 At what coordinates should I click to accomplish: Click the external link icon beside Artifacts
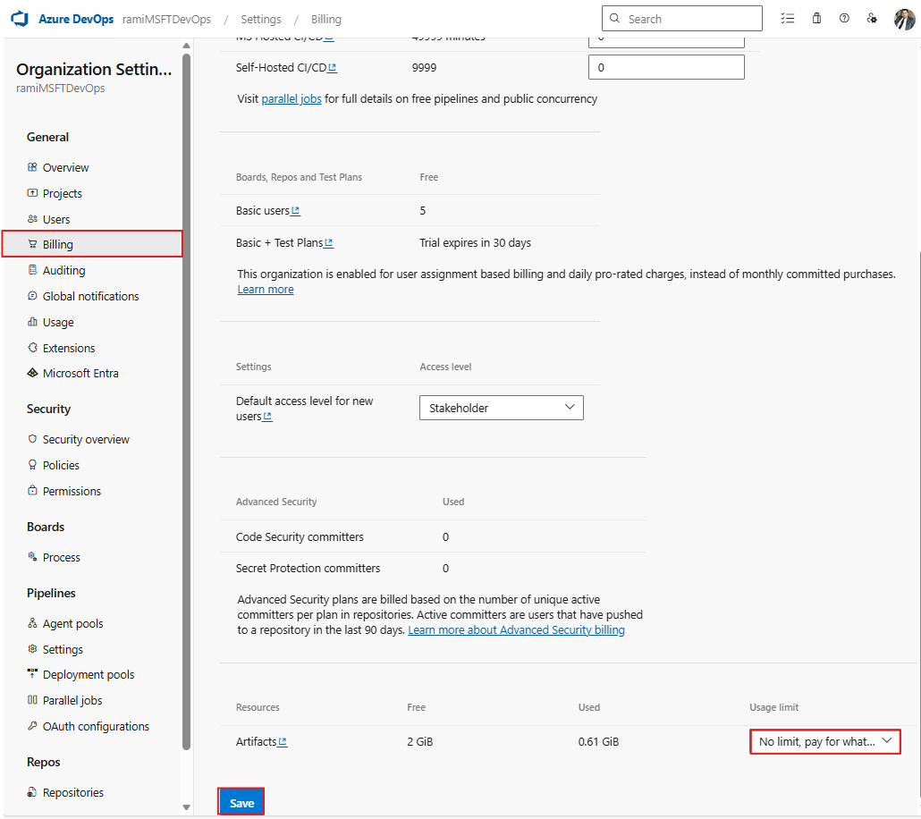pos(283,742)
